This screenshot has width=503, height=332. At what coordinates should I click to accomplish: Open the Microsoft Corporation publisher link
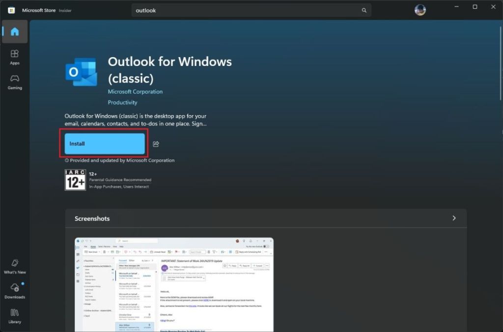135,91
